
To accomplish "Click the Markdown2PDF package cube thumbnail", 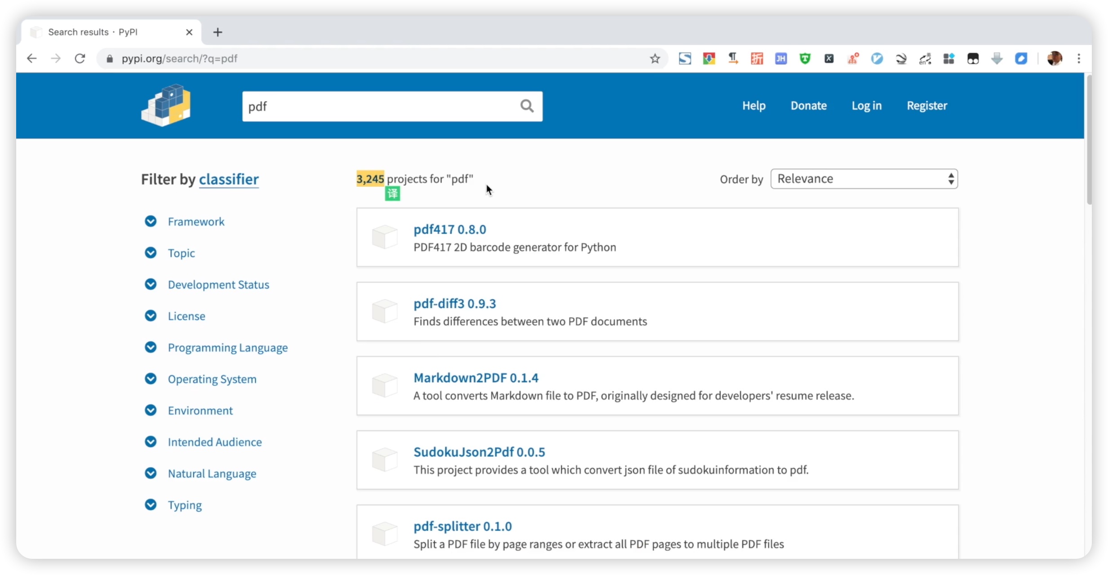I will pyautogui.click(x=385, y=385).
